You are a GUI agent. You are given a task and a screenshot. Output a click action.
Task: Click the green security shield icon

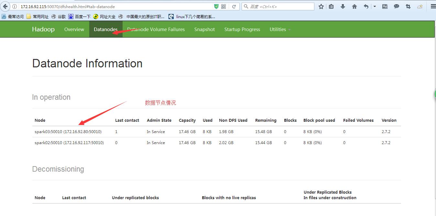[216, 6]
